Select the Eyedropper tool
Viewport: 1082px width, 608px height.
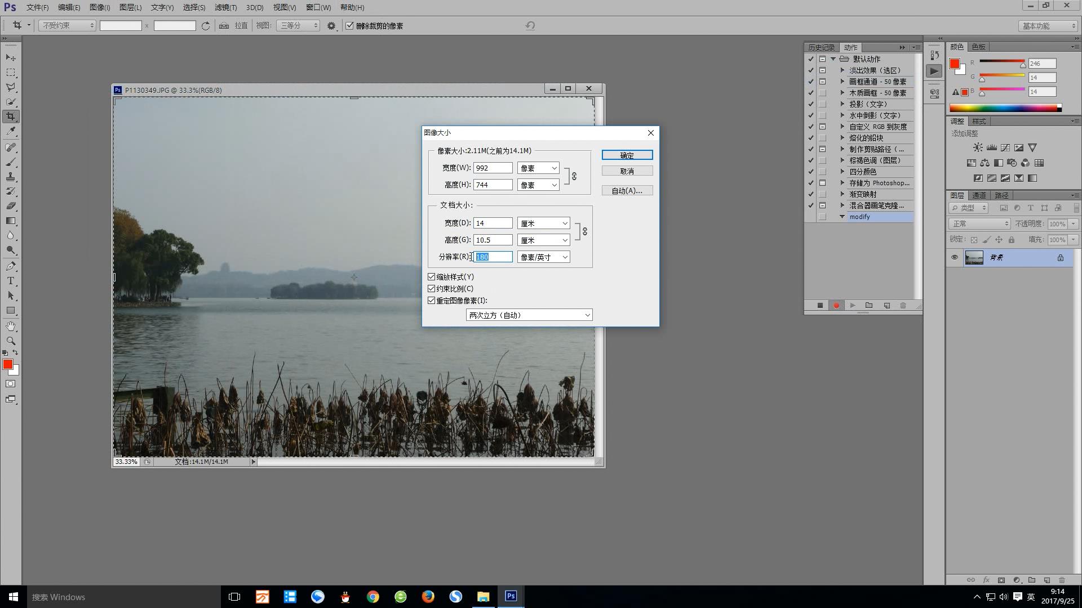coord(11,131)
